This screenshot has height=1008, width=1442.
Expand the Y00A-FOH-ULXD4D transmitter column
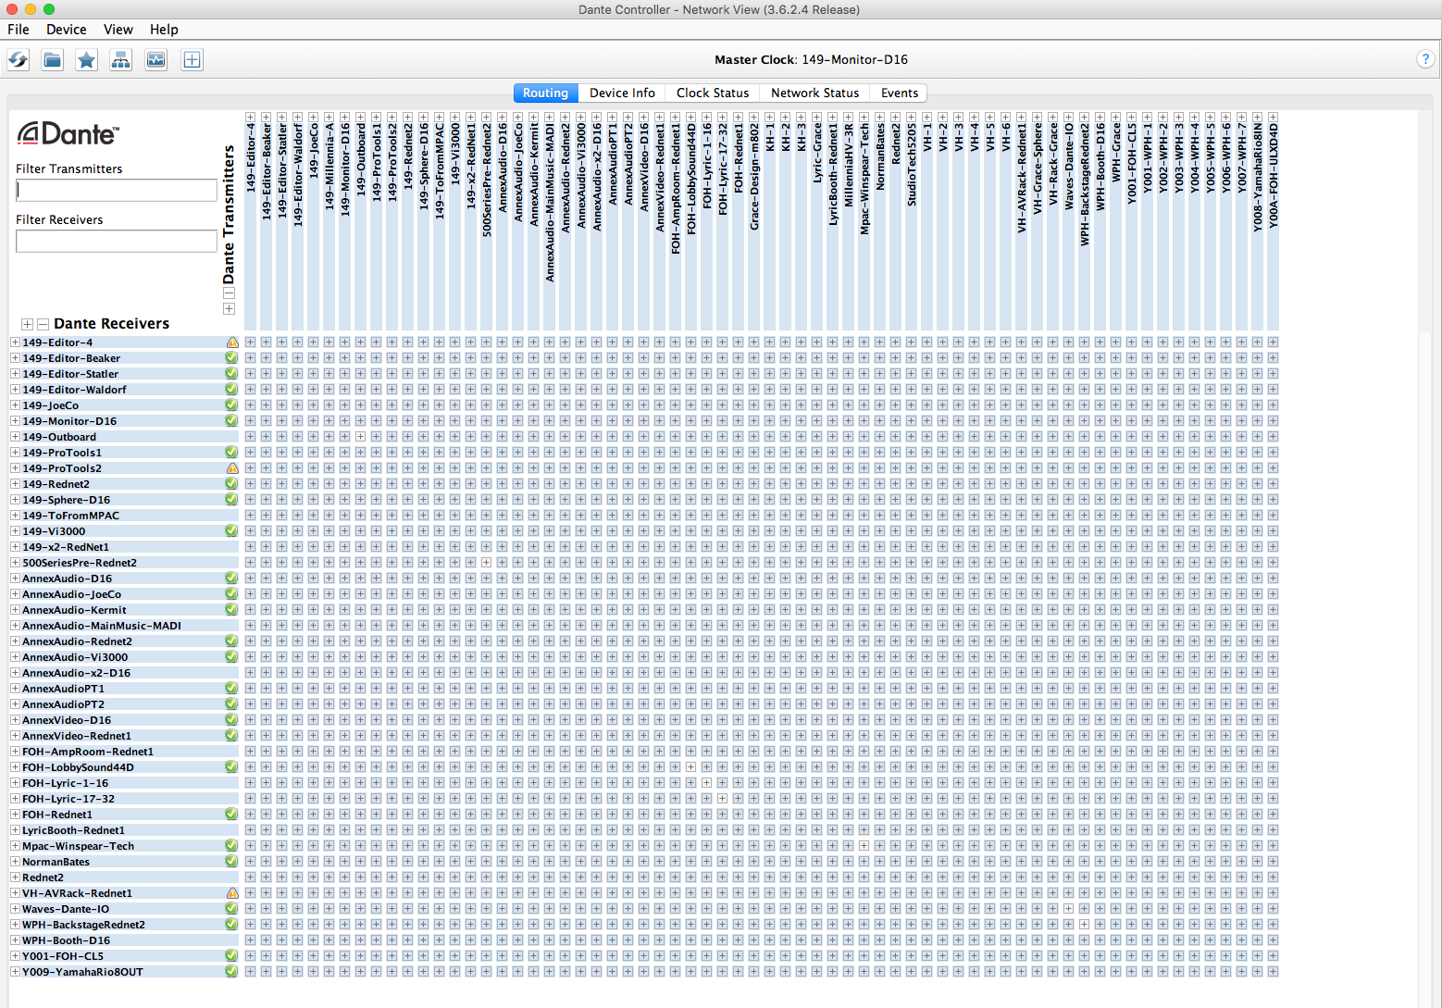click(x=1273, y=118)
